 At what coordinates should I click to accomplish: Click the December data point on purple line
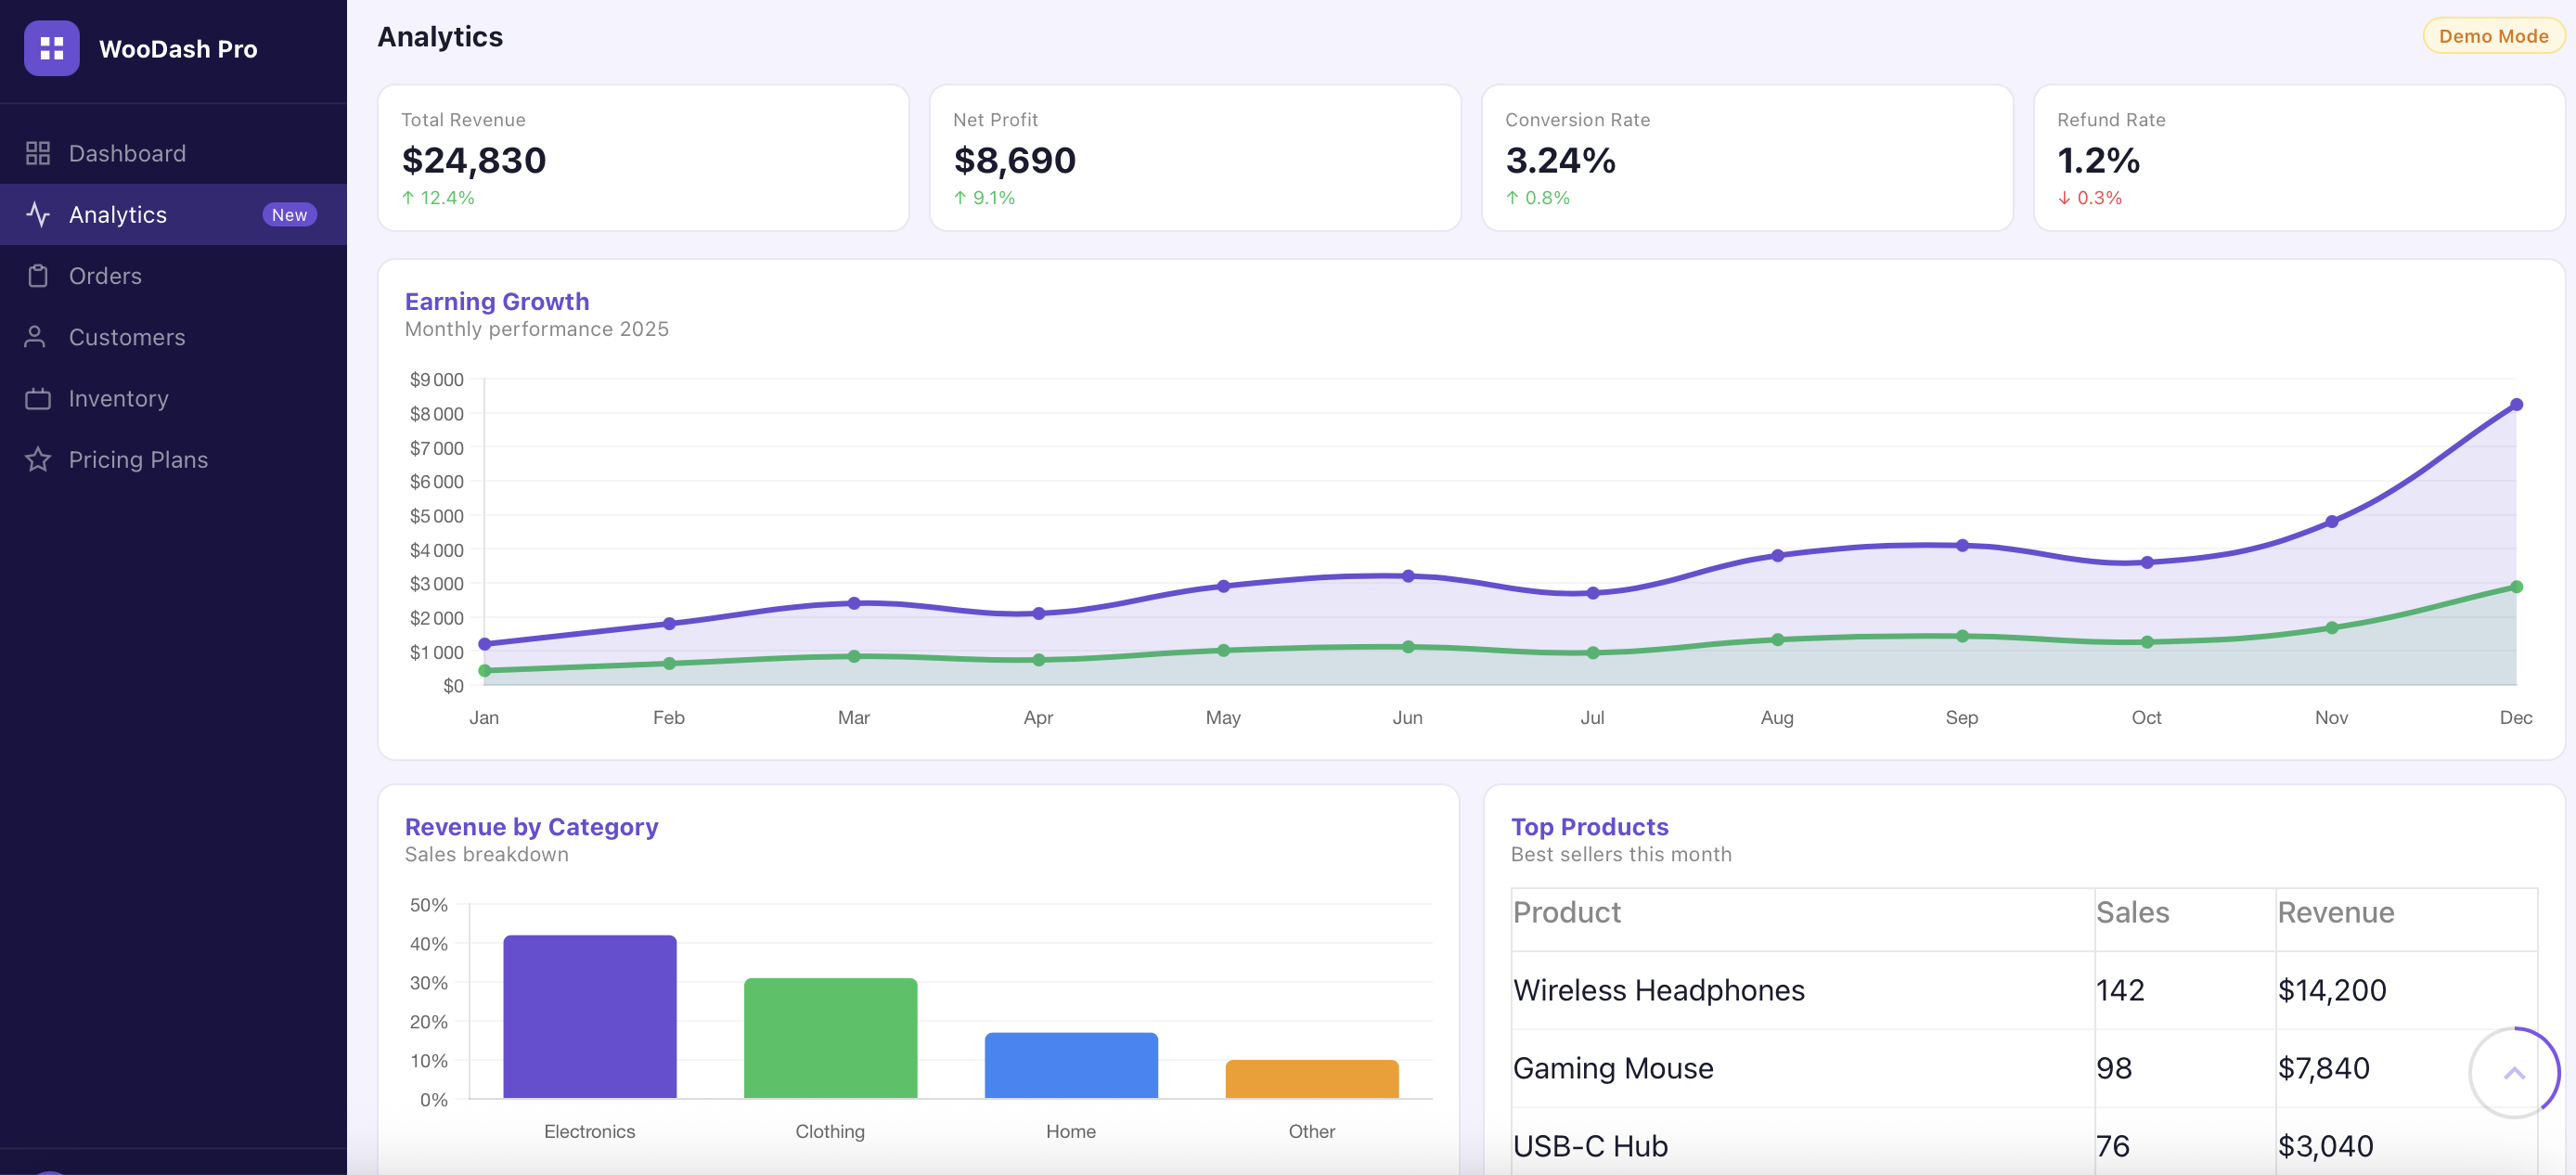[x=2516, y=404]
